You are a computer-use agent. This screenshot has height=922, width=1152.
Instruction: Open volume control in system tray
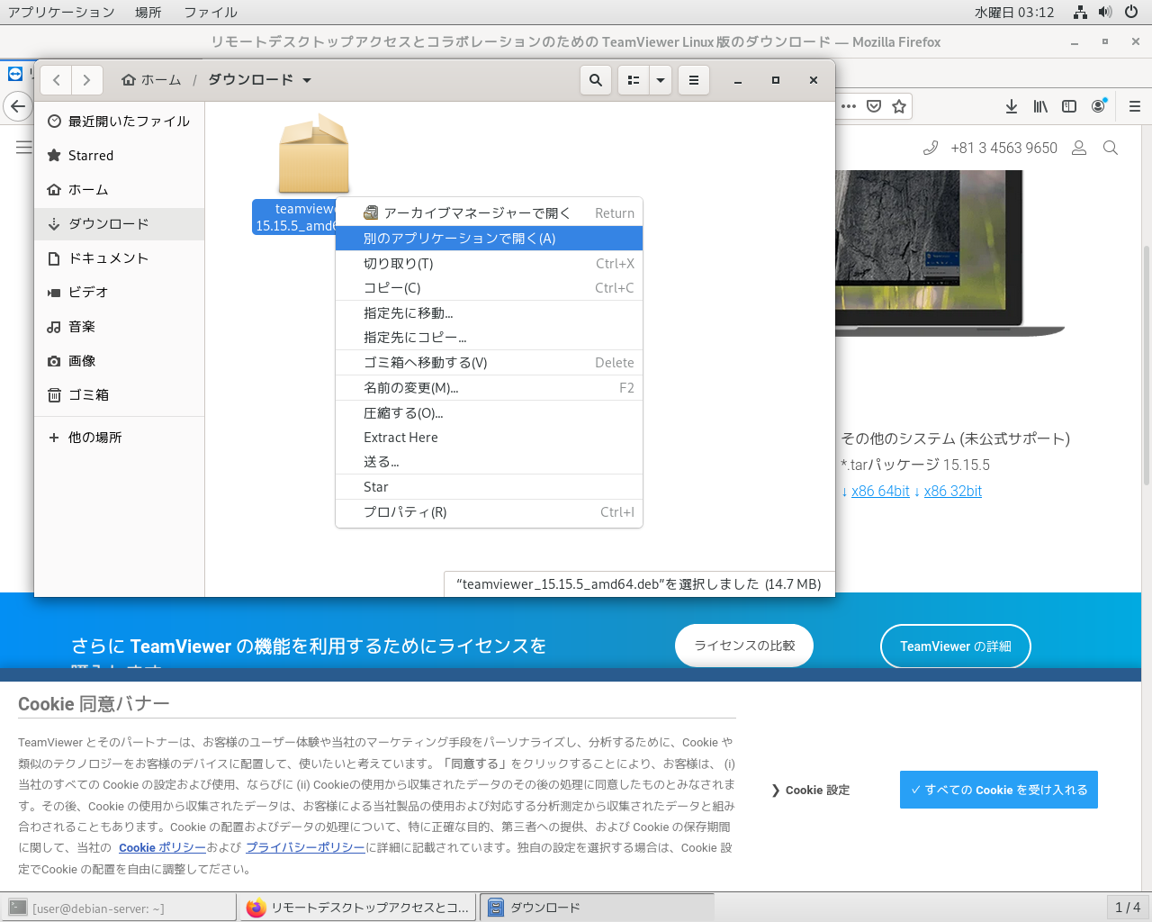1105,12
